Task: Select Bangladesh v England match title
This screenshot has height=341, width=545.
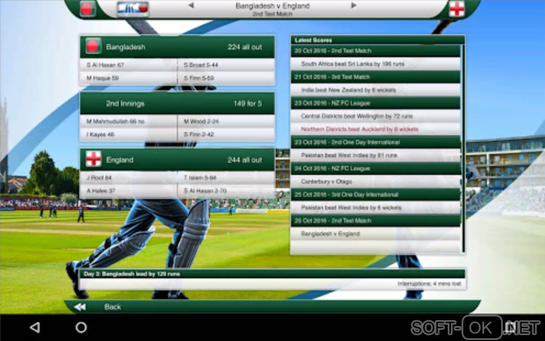Action: point(272,6)
